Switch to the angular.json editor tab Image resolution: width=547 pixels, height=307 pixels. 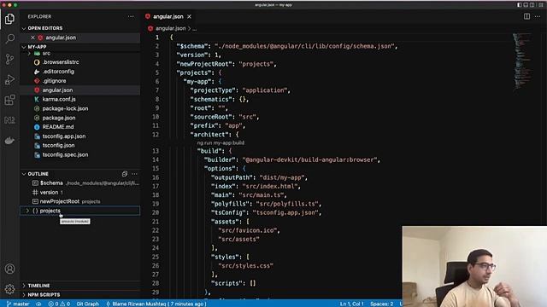pyautogui.click(x=168, y=16)
